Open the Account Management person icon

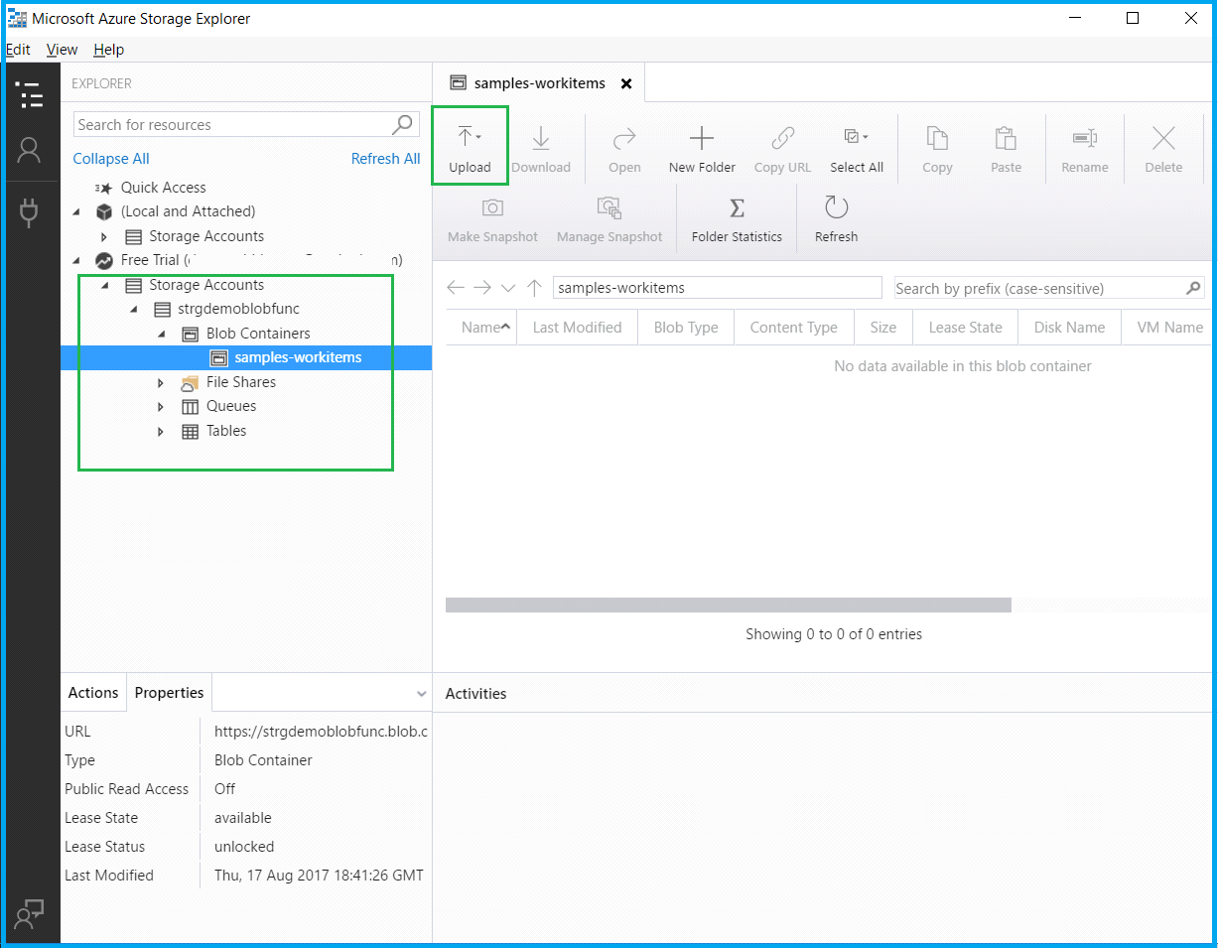[30, 150]
